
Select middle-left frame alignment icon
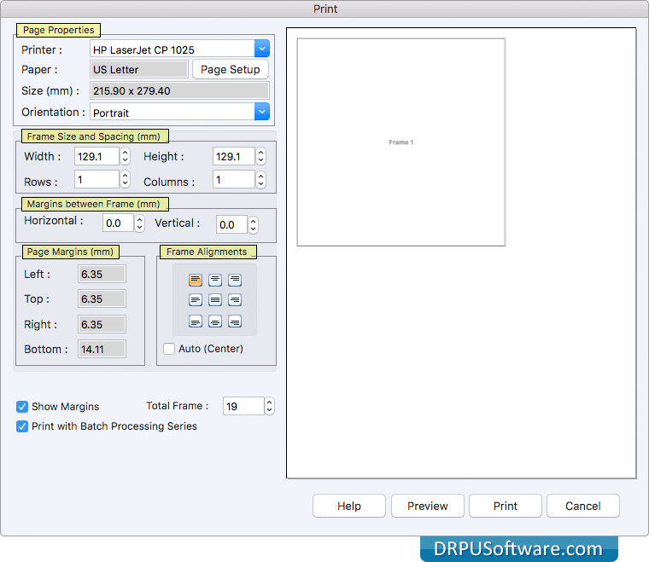(x=196, y=300)
